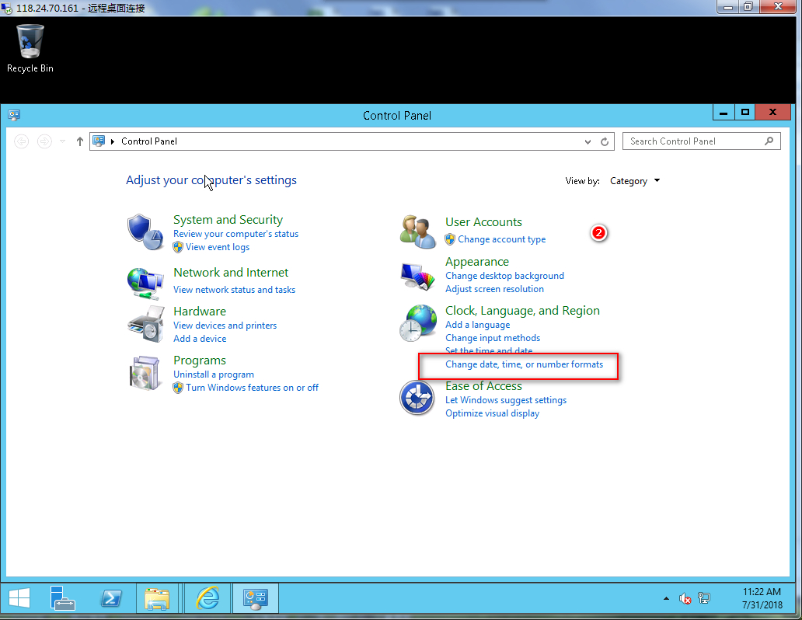
Task: Refresh the Control Panel address bar
Action: point(605,141)
